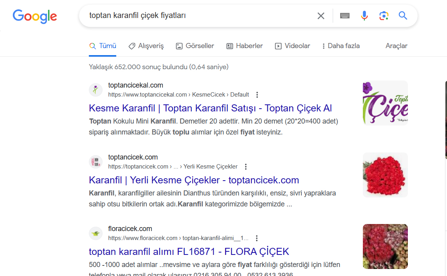Click the floracicek.com mixed flowers thumbnail
This screenshot has height=276, width=447.
(385, 246)
